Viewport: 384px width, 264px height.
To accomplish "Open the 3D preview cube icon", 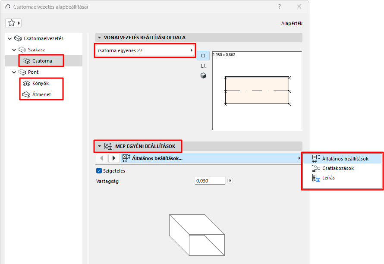I will click(203, 75).
